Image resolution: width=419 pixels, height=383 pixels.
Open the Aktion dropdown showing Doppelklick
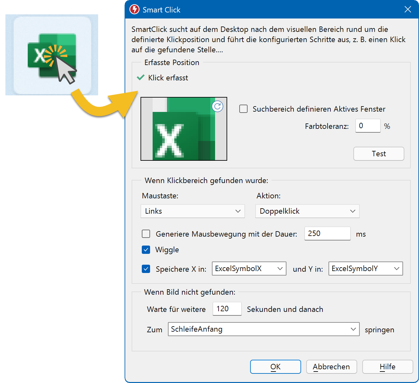coord(307,211)
